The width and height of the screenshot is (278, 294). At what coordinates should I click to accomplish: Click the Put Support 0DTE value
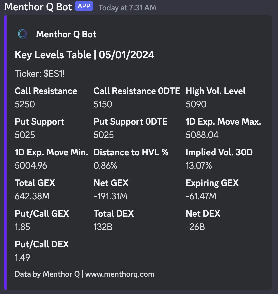point(101,135)
